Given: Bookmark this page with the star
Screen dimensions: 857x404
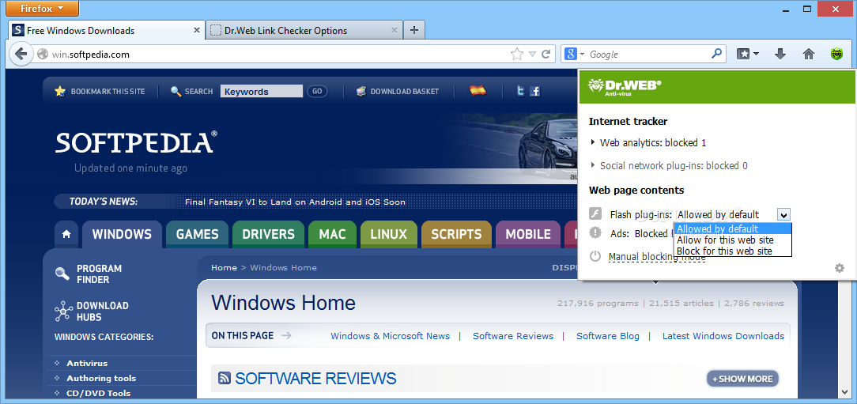Looking at the screenshot, I should (516, 54).
